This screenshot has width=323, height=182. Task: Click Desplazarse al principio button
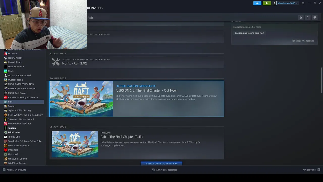click(x=161, y=164)
